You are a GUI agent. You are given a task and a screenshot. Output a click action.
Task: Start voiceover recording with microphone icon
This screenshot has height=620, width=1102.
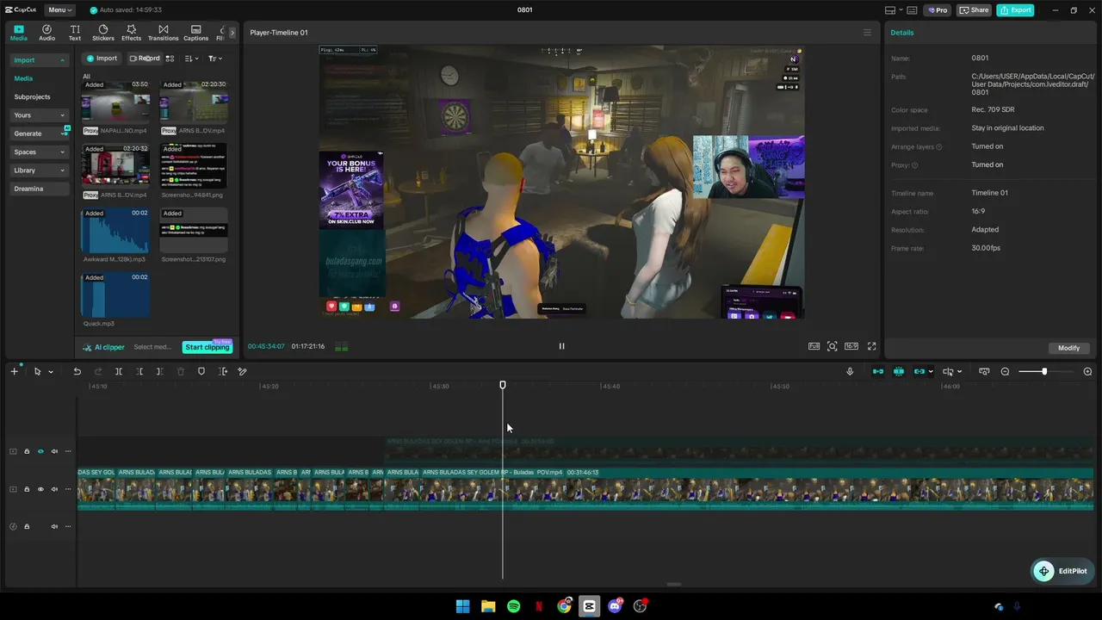coord(850,371)
